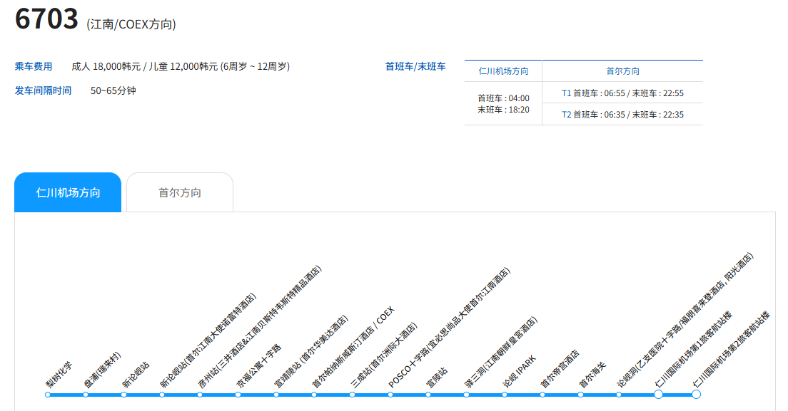The height and width of the screenshot is (411, 788).
Task: Select the POSCO十字路 stop marker
Action: (x=390, y=395)
